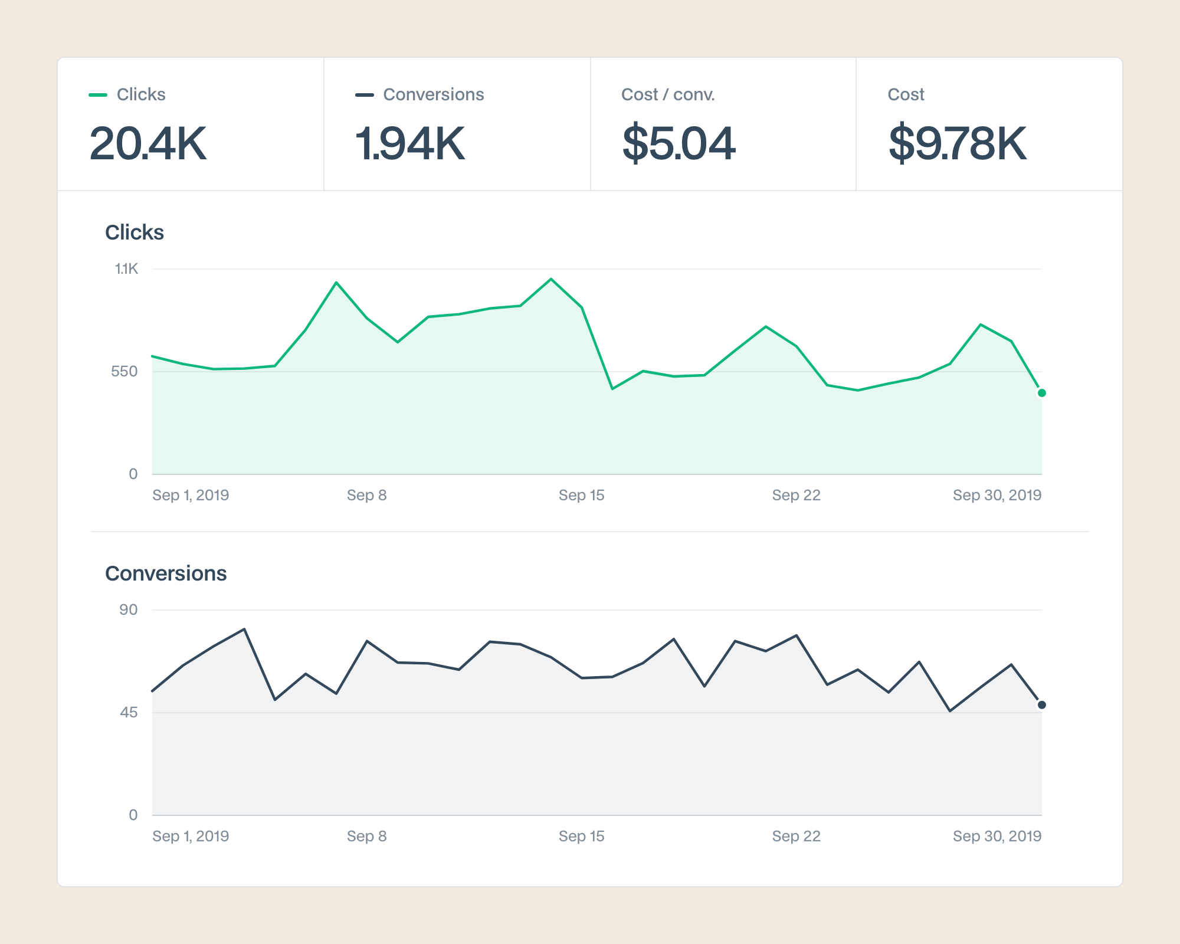Click the $5.04 cost per conversion value

coord(678,143)
